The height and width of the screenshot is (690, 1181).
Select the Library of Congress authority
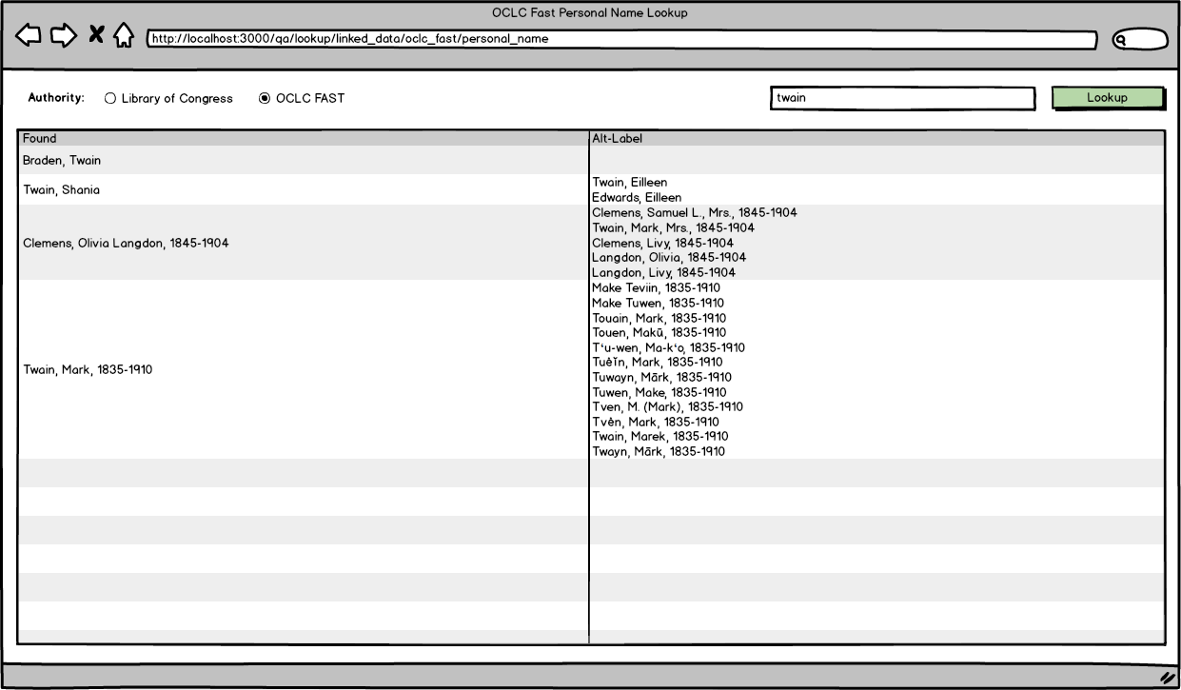168,98
